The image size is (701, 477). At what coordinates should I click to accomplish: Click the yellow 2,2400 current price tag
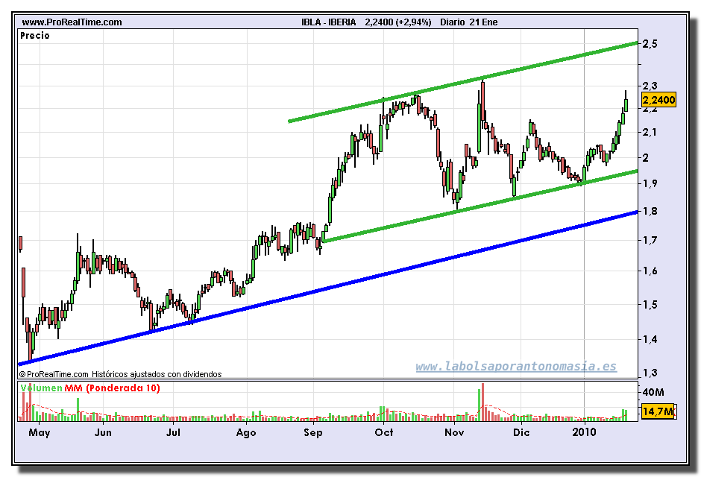coord(658,100)
